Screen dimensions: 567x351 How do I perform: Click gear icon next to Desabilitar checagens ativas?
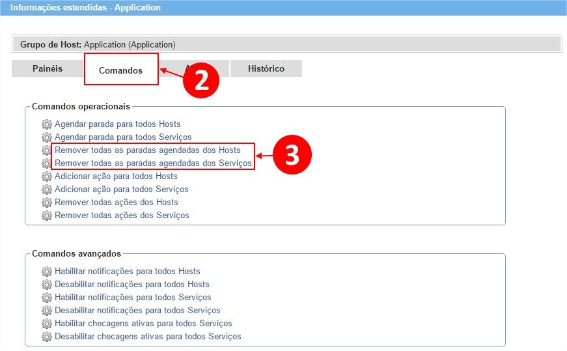46,337
